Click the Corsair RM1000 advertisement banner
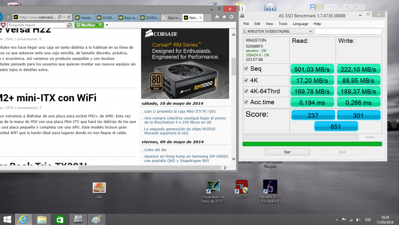Screen dimensions: 399x225 (x=185, y=63)
